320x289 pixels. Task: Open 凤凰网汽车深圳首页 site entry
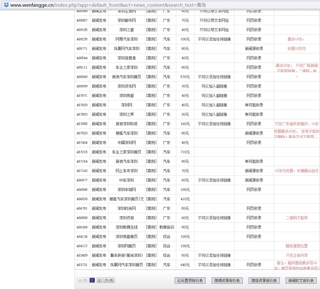126,265
